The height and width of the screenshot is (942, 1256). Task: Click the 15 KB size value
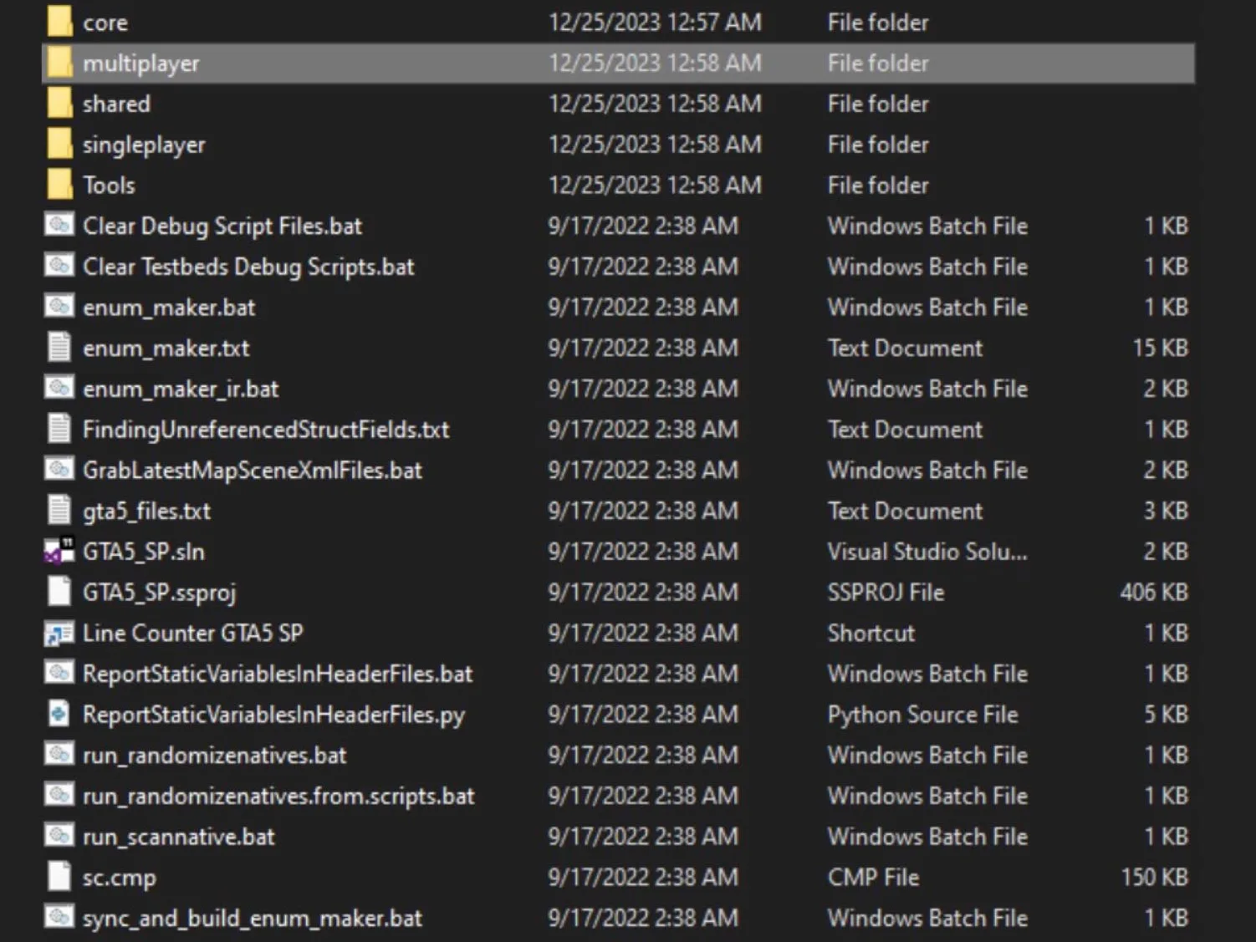(x=1160, y=348)
